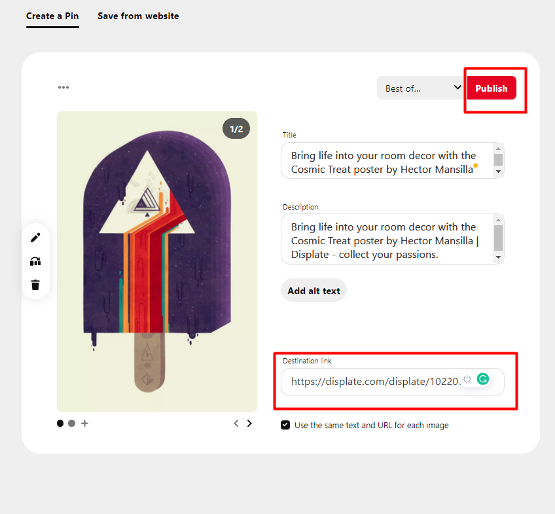Viewport: 555px width, 514px height.
Task: Click Title field scroll down arrow
Action: point(498,172)
